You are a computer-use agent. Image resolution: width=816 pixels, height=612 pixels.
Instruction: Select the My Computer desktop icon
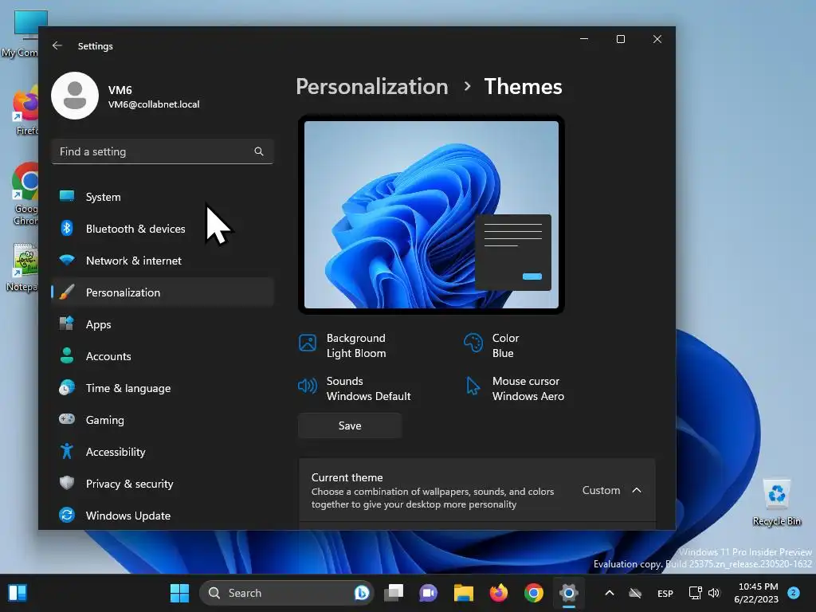tap(20, 34)
